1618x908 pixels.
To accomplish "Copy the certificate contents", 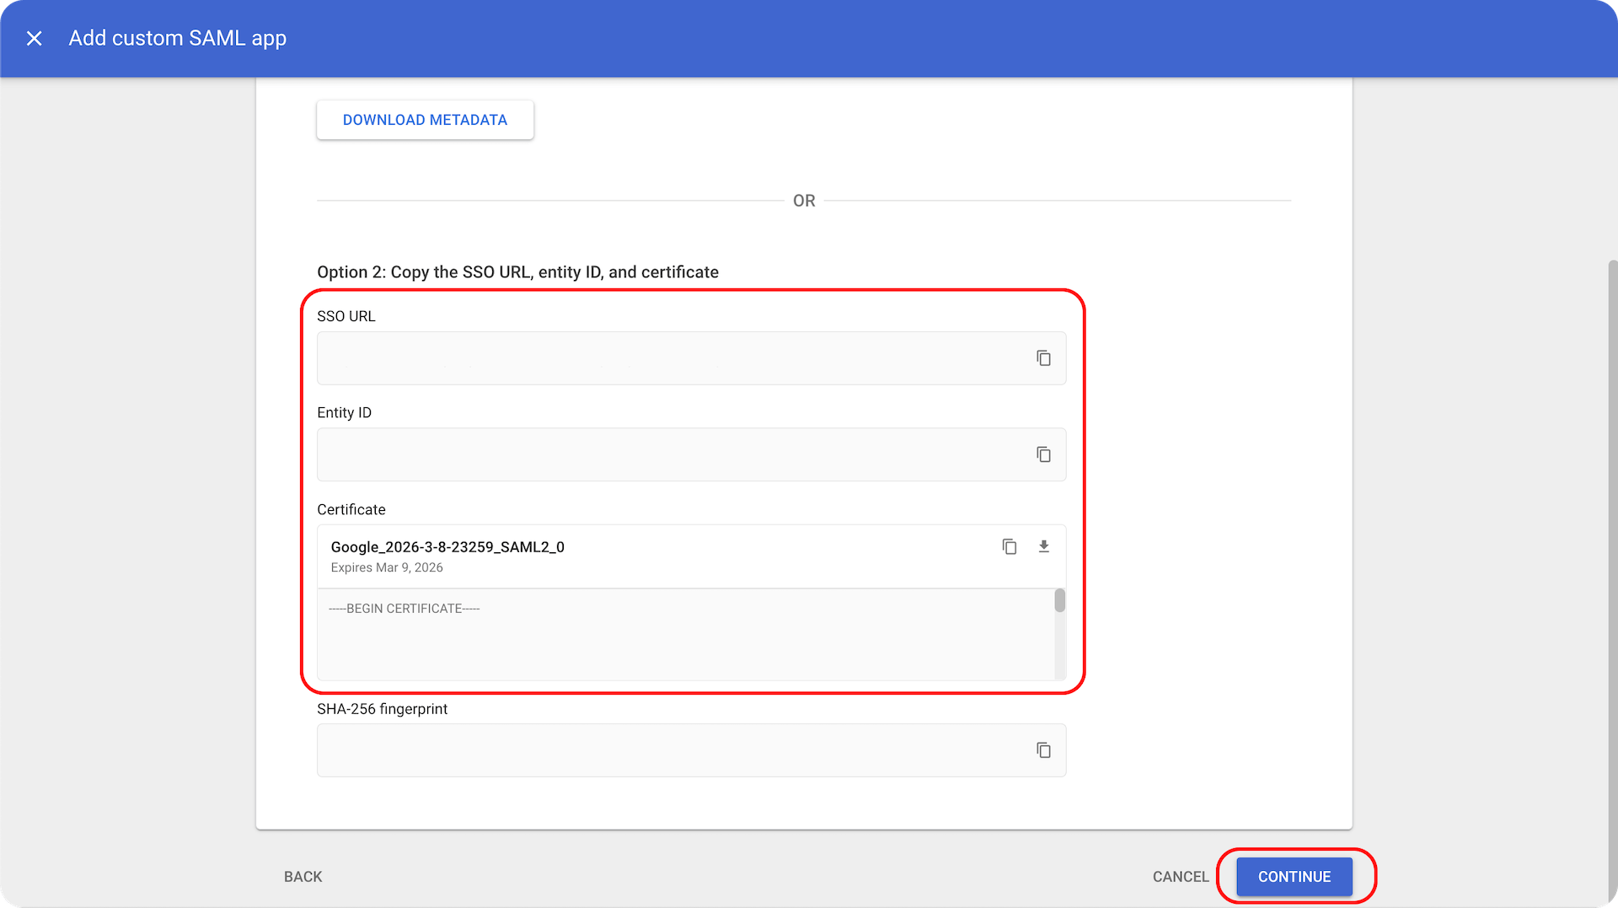I will click(1009, 546).
